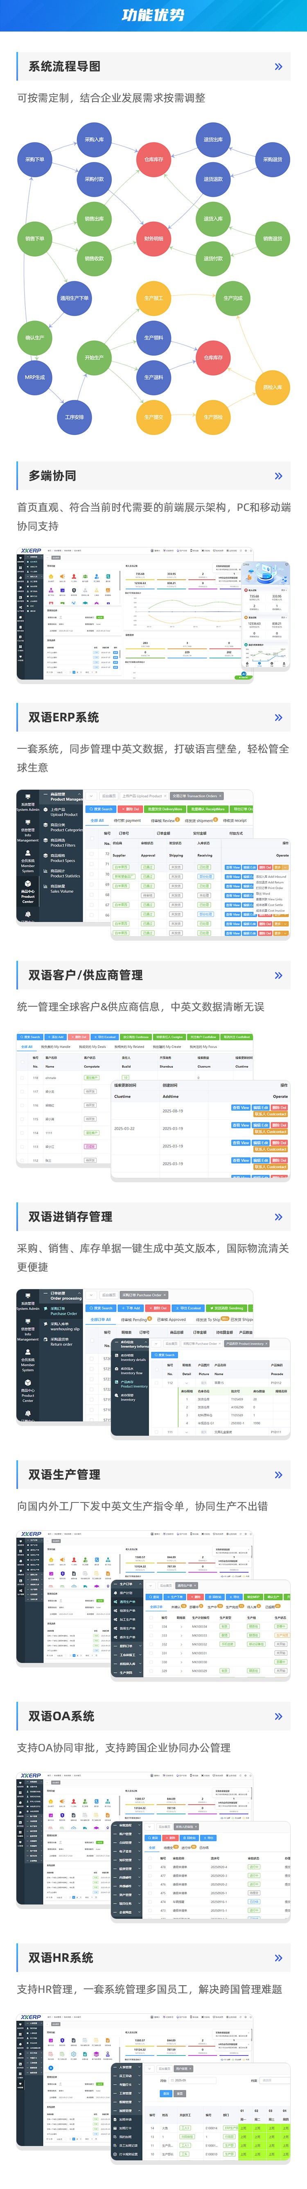Select the 工序安排 blue node
This screenshot has height=2189, width=307.
tap(75, 417)
